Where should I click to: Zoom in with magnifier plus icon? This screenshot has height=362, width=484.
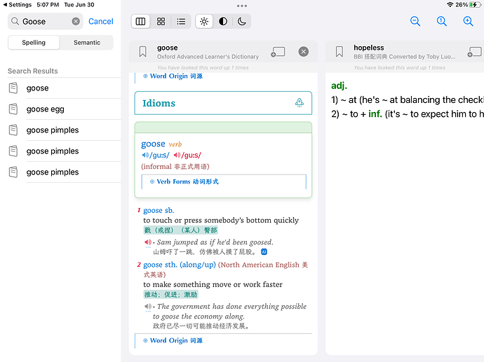point(469,21)
